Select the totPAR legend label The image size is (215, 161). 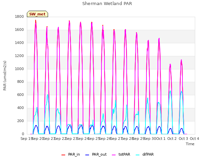124,155
